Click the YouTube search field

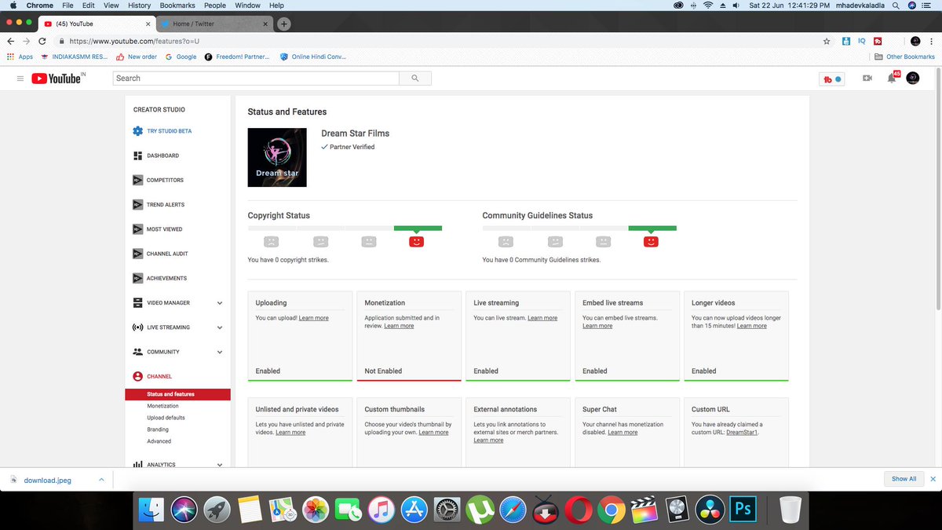(256, 79)
